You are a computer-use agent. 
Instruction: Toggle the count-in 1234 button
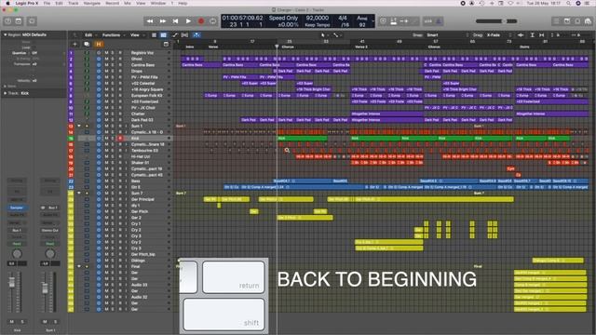428,21
